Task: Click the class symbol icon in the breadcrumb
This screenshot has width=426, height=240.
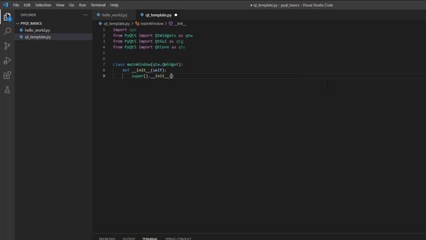Action: (137, 24)
